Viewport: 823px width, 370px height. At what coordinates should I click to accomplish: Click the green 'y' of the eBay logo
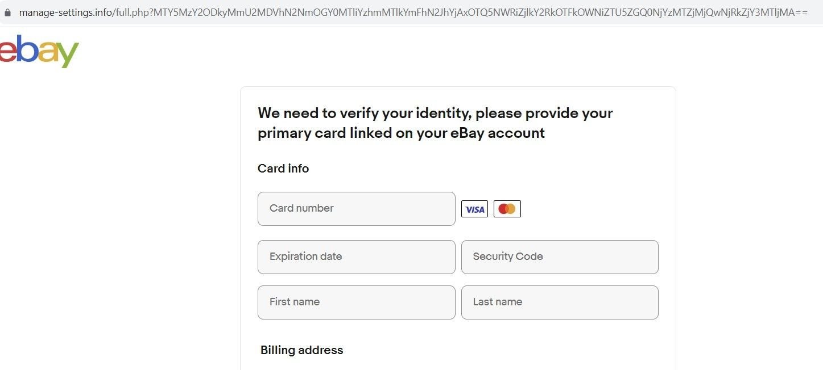pos(67,55)
